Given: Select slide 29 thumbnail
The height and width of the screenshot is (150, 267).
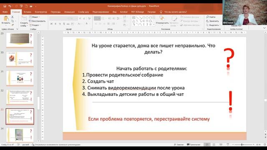Looking at the screenshot, I should click(20, 40).
